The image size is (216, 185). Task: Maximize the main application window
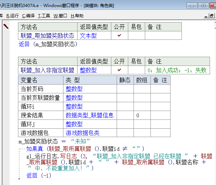coord(203,5)
